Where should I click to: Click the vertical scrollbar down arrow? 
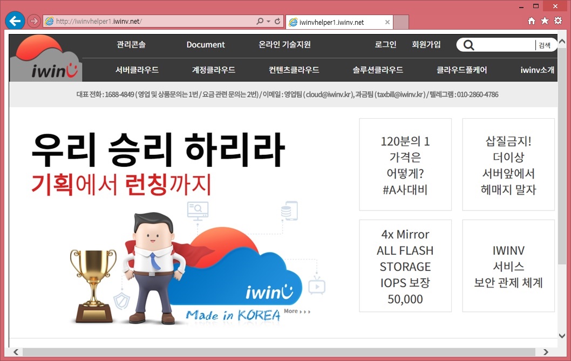562,336
